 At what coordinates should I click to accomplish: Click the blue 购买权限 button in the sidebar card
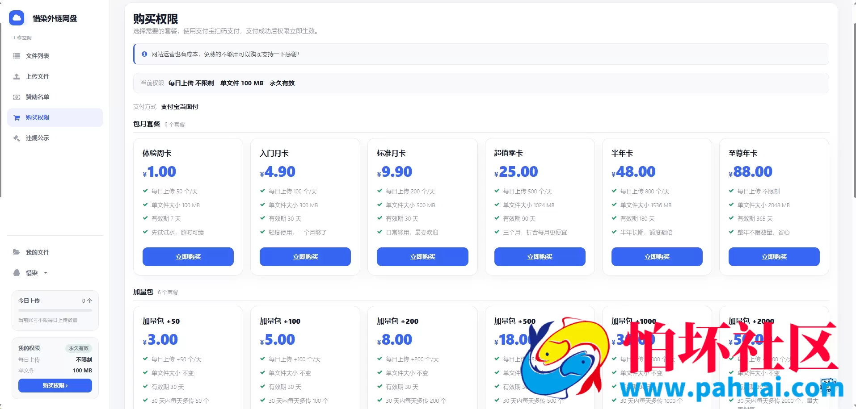(x=55, y=385)
